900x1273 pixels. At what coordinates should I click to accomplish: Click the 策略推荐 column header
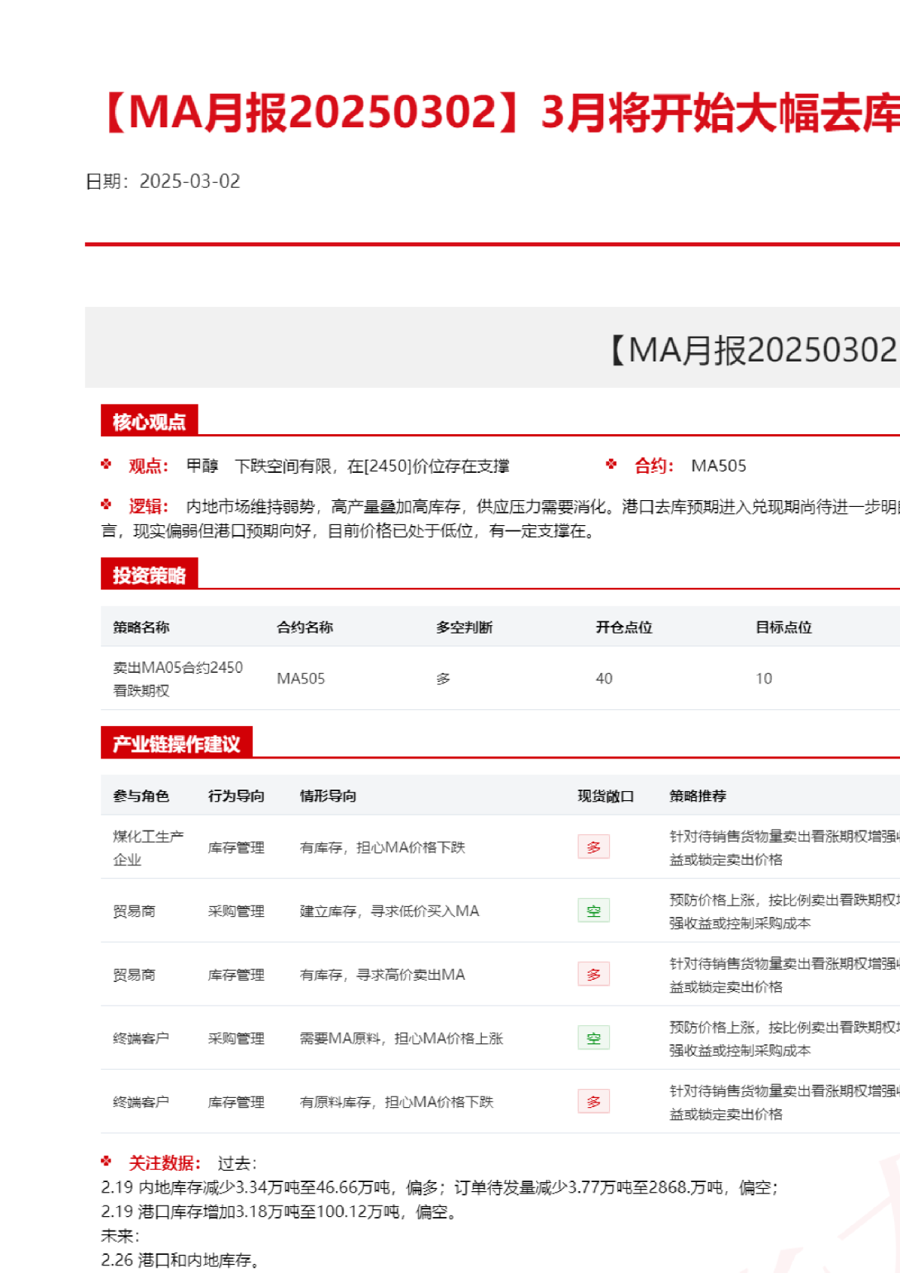tap(698, 796)
